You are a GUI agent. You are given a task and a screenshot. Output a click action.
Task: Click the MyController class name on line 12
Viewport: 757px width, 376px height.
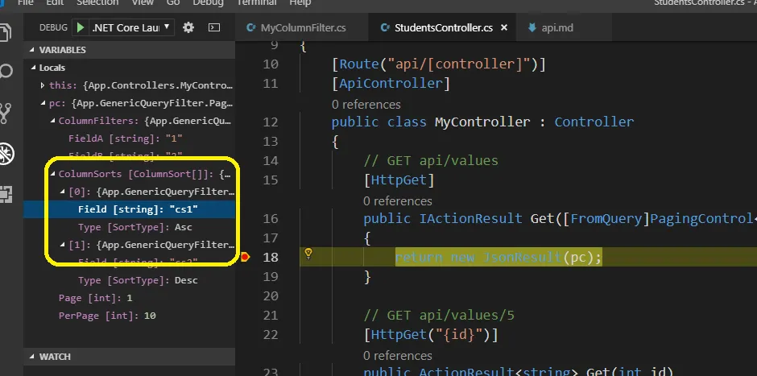click(x=482, y=122)
